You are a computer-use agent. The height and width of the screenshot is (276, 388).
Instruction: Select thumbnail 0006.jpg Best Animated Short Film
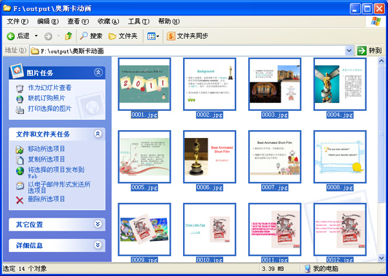[210, 157]
